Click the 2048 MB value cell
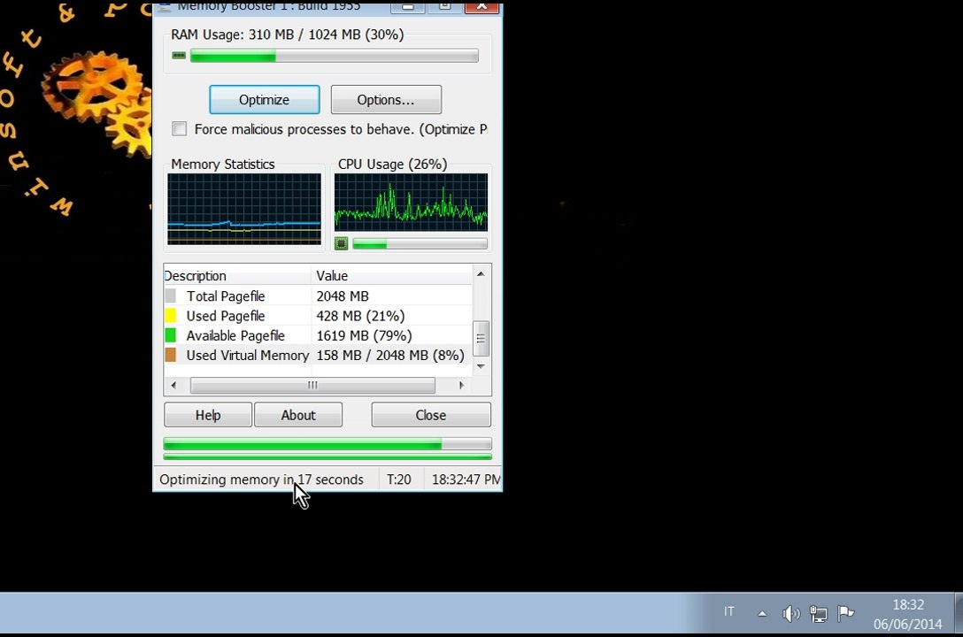This screenshot has width=963, height=637. tap(342, 295)
